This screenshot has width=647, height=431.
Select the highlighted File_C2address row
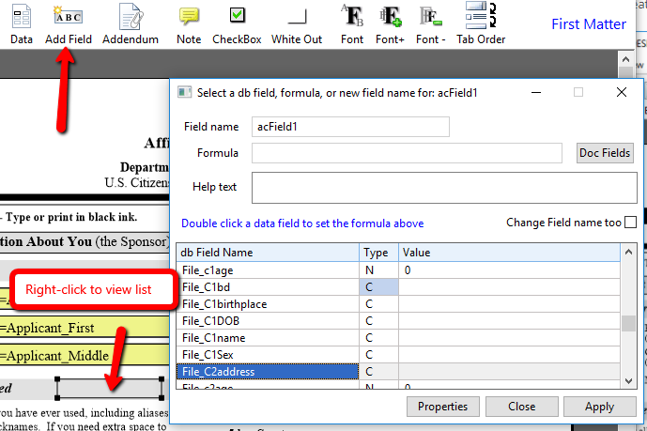coord(398,372)
